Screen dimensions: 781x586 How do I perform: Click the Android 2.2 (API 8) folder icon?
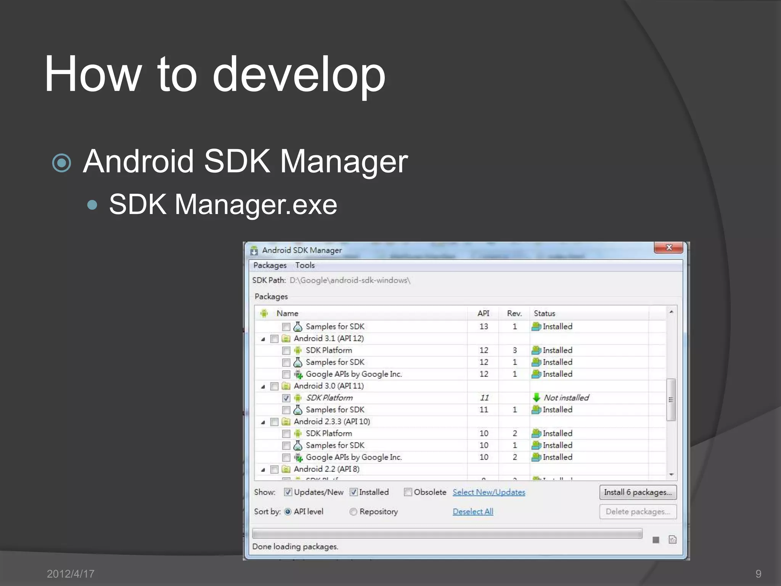click(286, 469)
